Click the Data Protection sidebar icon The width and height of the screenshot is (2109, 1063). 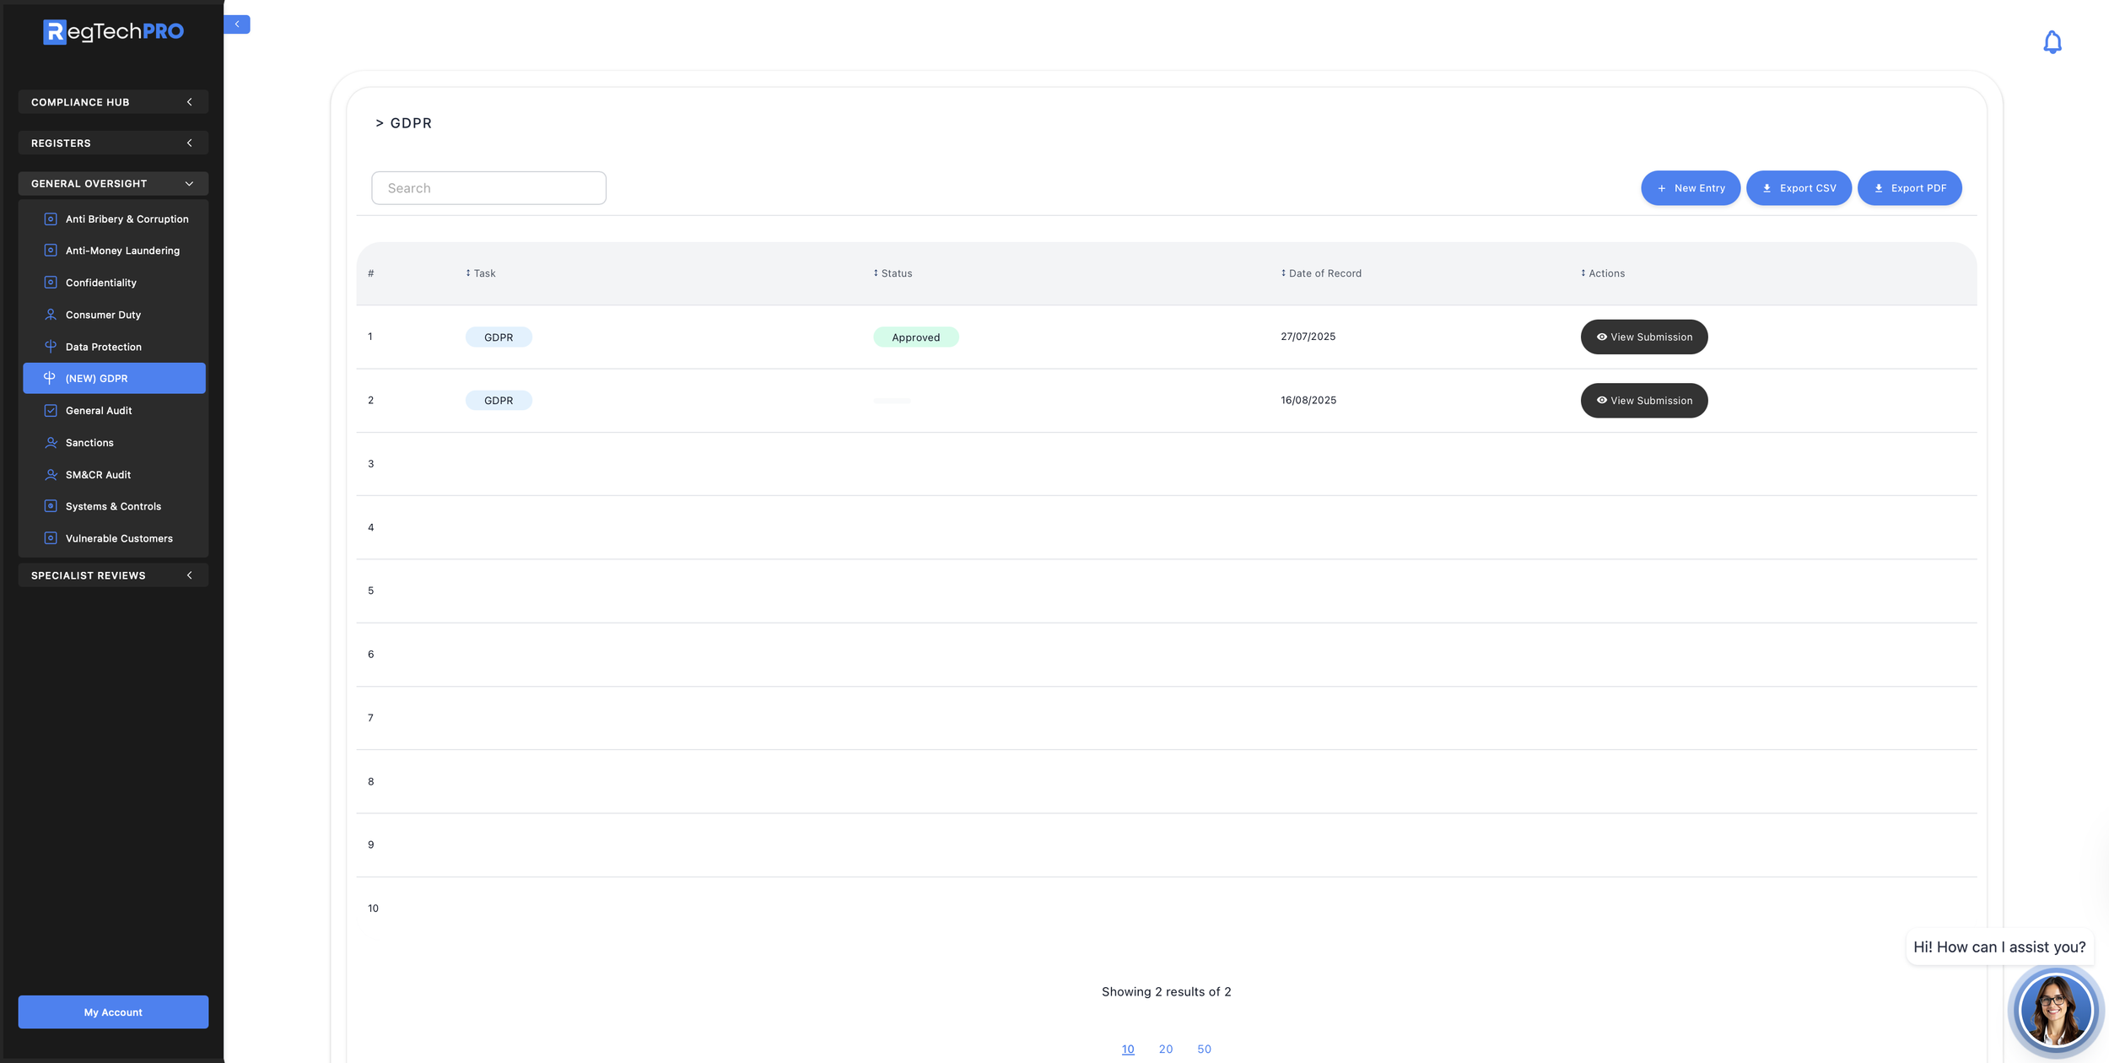(51, 347)
